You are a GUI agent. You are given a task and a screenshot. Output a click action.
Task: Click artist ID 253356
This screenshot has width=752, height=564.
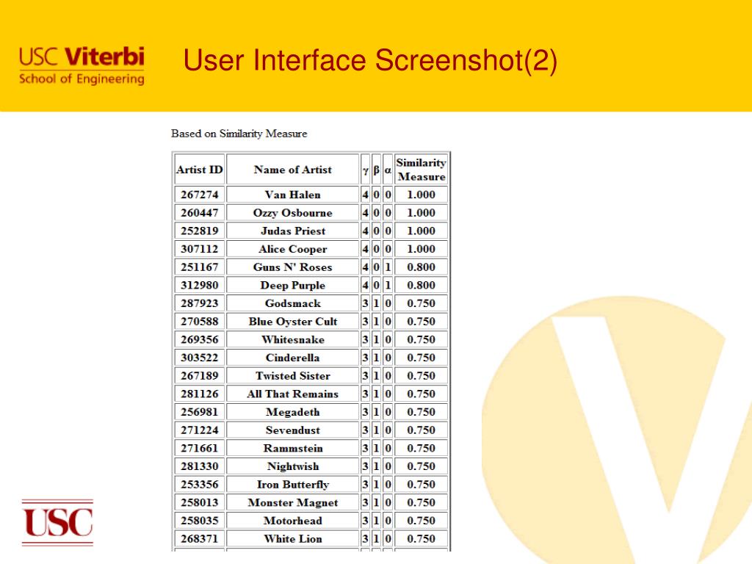pyautogui.click(x=200, y=485)
